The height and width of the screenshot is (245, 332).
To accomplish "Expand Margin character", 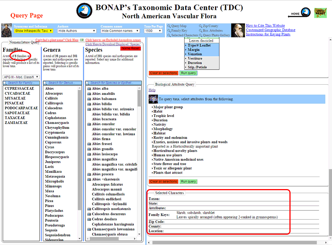I will (x=194, y=50).
